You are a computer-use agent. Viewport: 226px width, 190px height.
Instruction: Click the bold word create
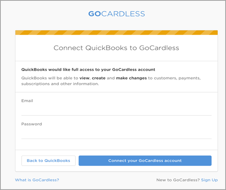(x=99, y=78)
